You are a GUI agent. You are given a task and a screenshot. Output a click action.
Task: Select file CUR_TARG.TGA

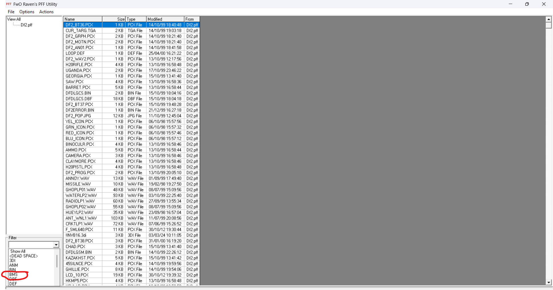(x=81, y=30)
